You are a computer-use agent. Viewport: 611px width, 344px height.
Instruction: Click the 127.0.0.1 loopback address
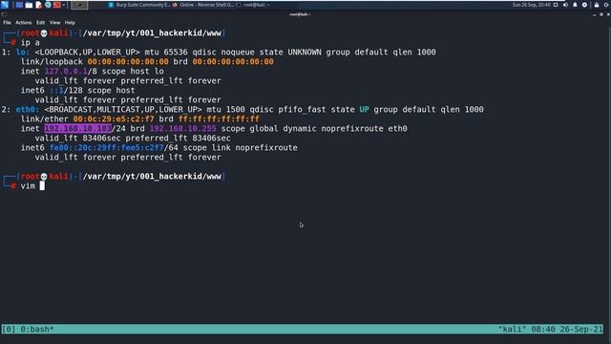pyautogui.click(x=66, y=71)
